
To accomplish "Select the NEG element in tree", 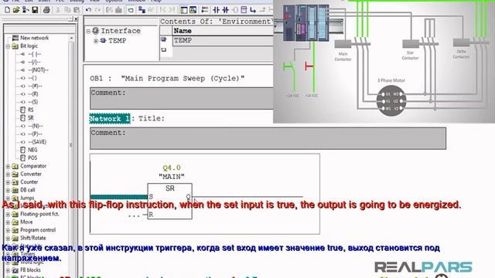I will point(32,150).
